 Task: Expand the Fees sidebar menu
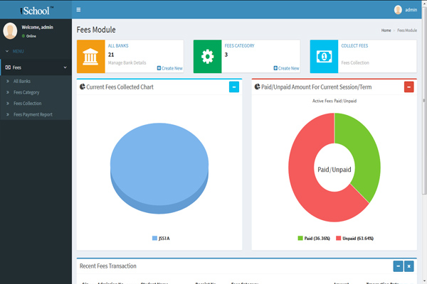tap(36, 67)
